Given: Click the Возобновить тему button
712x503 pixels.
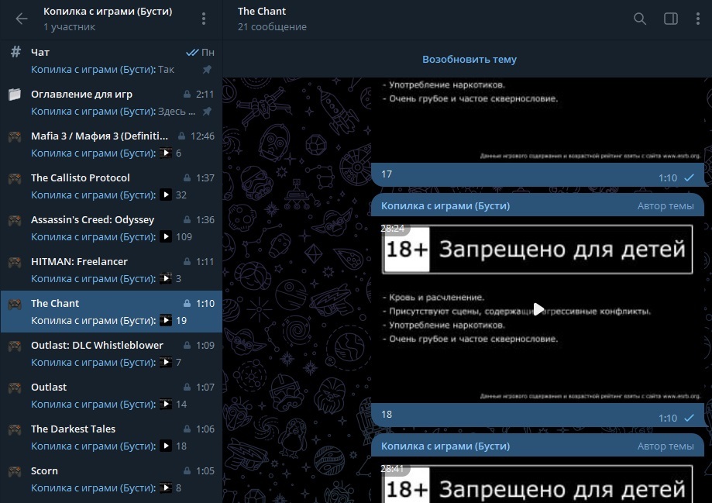Looking at the screenshot, I should [469, 60].
